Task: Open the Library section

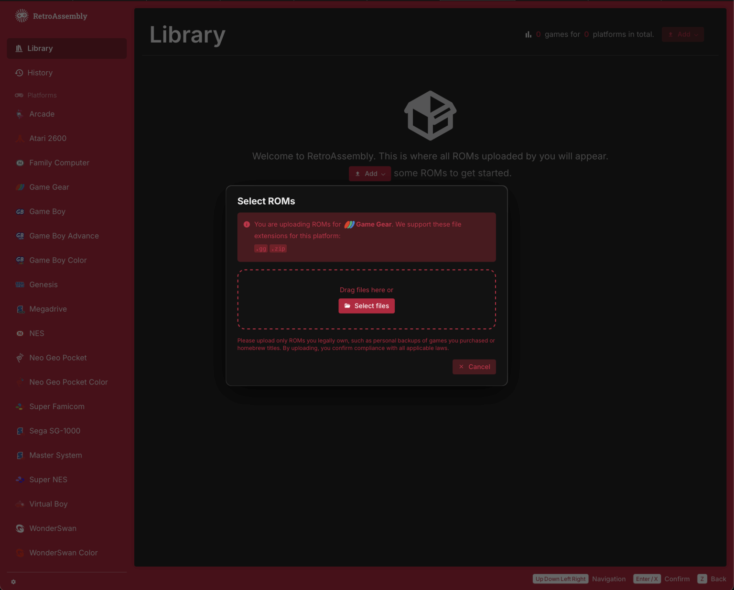Action: [x=40, y=48]
